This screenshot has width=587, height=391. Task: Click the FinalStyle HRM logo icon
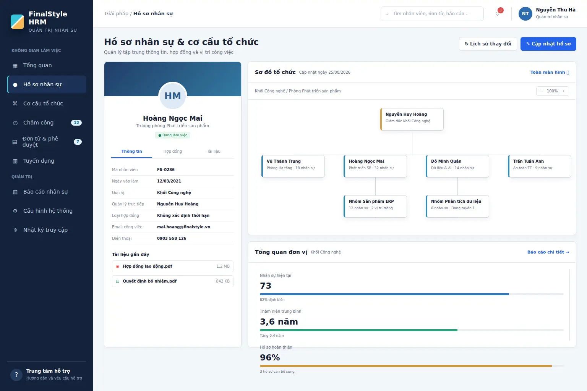tap(18, 22)
